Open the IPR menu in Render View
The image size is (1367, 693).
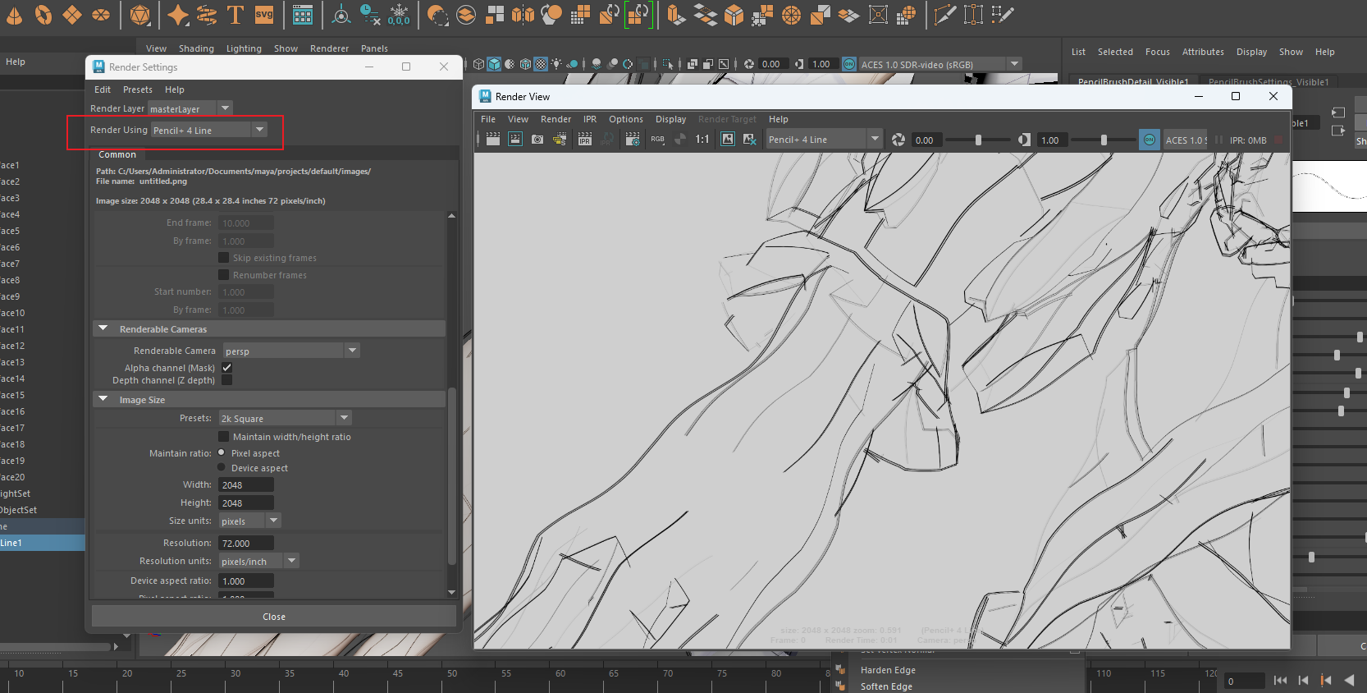pos(589,119)
